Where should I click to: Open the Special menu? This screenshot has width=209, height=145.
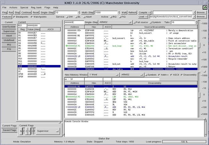24,7
